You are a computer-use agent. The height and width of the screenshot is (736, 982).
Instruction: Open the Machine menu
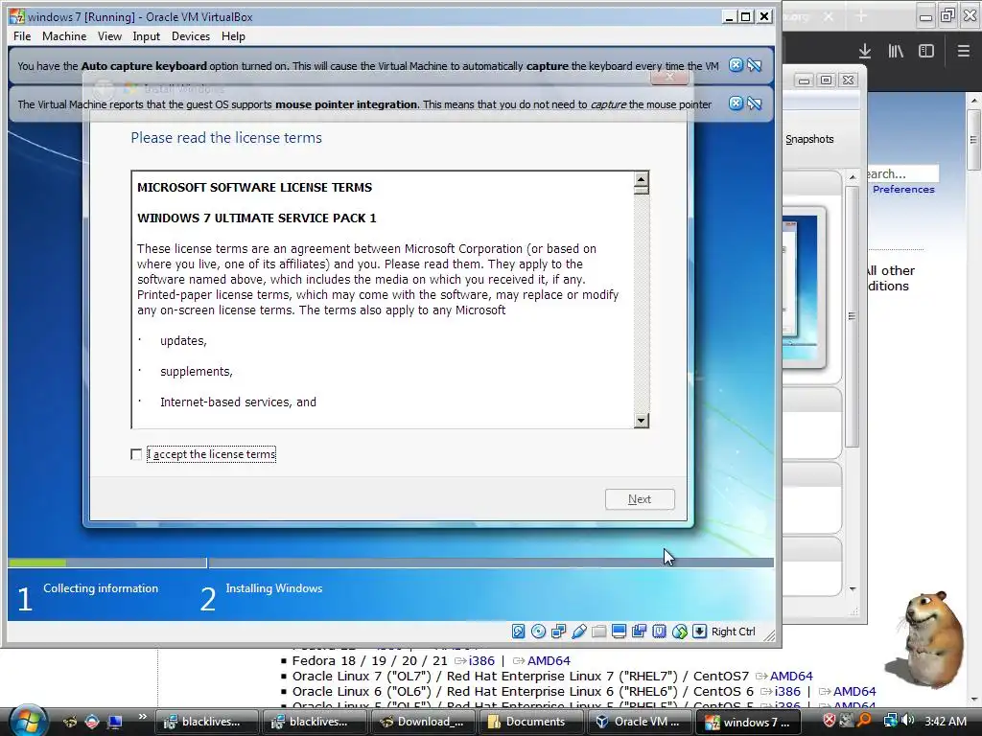pyautogui.click(x=64, y=36)
